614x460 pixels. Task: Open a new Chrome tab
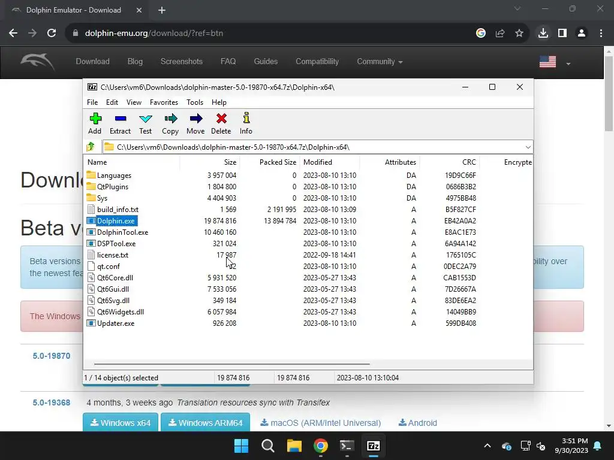tap(162, 10)
